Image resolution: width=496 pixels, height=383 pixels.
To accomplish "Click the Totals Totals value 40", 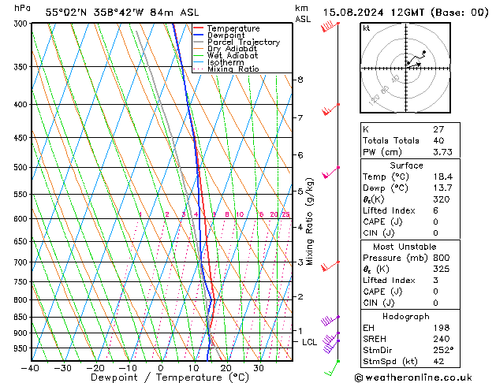I will click(438, 140).
